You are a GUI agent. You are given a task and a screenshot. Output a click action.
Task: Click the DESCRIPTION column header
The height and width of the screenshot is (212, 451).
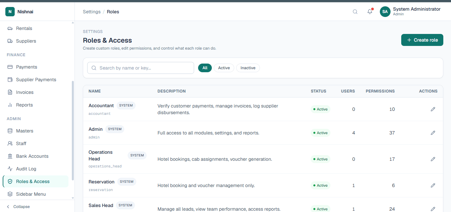tap(171, 91)
